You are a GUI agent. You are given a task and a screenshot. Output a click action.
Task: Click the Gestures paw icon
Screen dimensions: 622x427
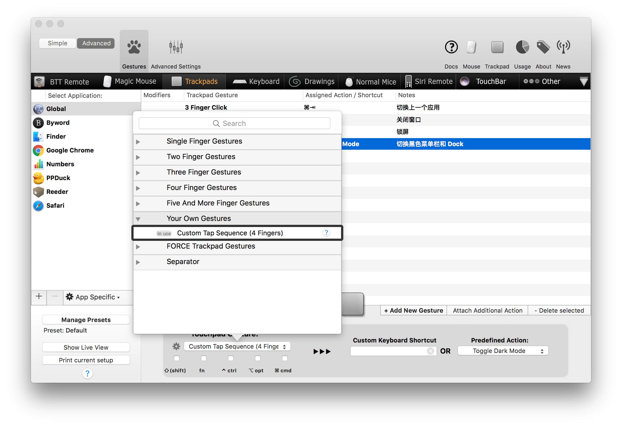click(134, 47)
